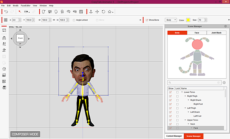Toggle Show checkbox for Right Shank
The width and height of the screenshot is (230, 139).
click(x=170, y=100)
